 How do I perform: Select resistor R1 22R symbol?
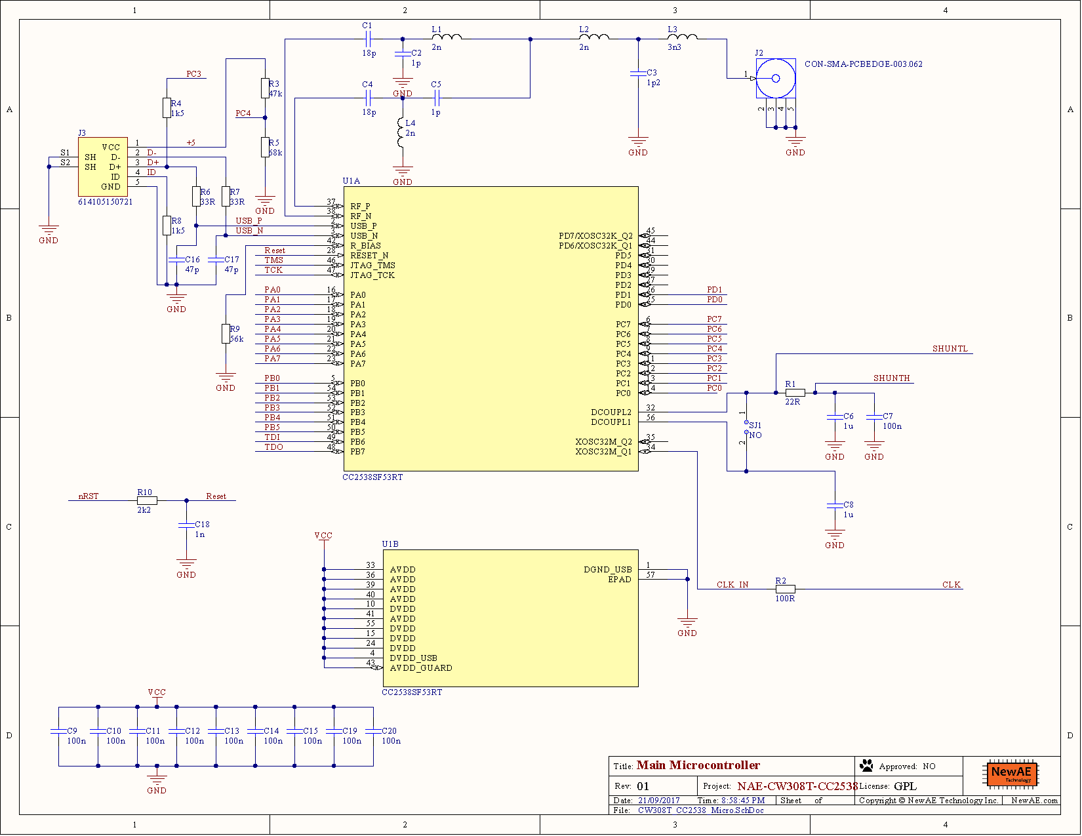(x=795, y=393)
